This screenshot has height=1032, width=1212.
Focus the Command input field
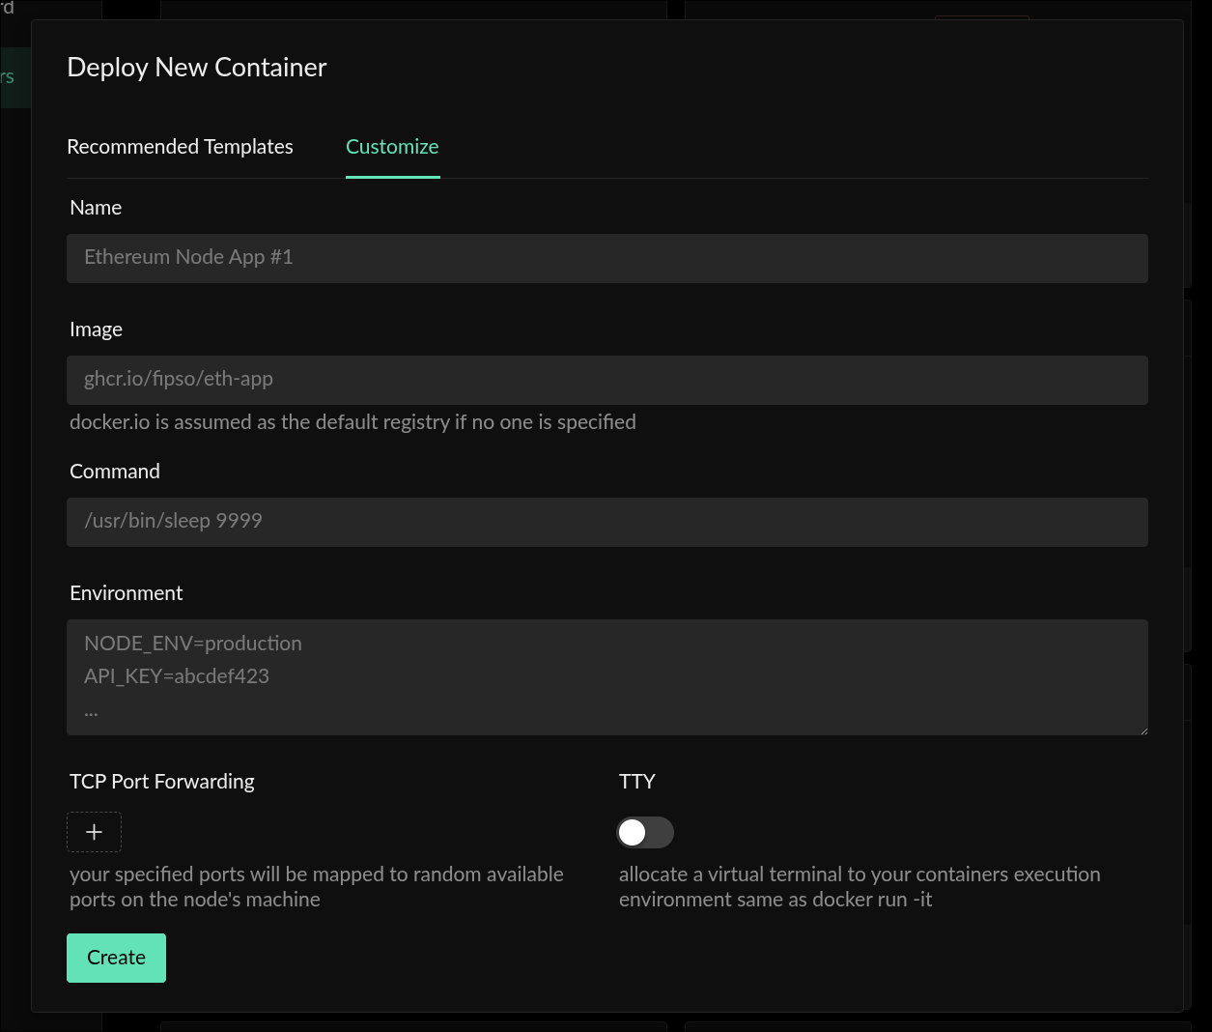pyautogui.click(x=607, y=522)
